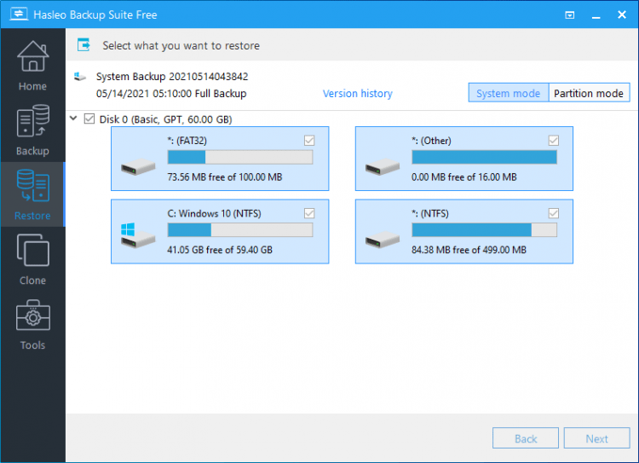
Task: Click the restore header icon beside 'Select what you want to restore'
Action: [84, 45]
